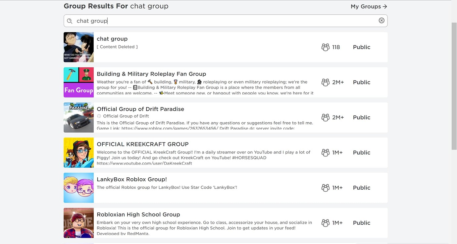Click the magnifier search icon in the field
The height and width of the screenshot is (244, 457).
[70, 21]
